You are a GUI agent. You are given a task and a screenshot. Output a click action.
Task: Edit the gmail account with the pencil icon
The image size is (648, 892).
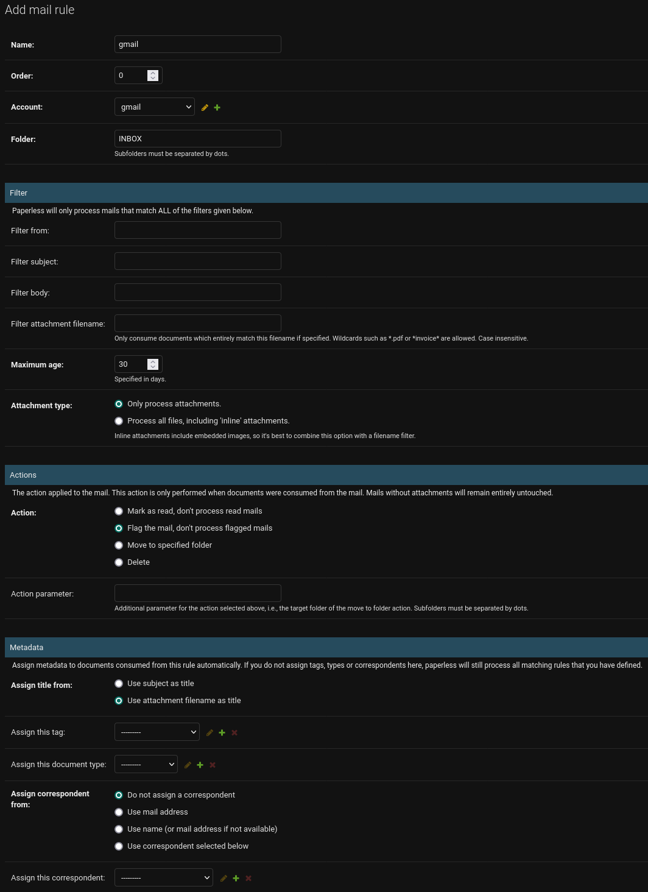point(205,107)
